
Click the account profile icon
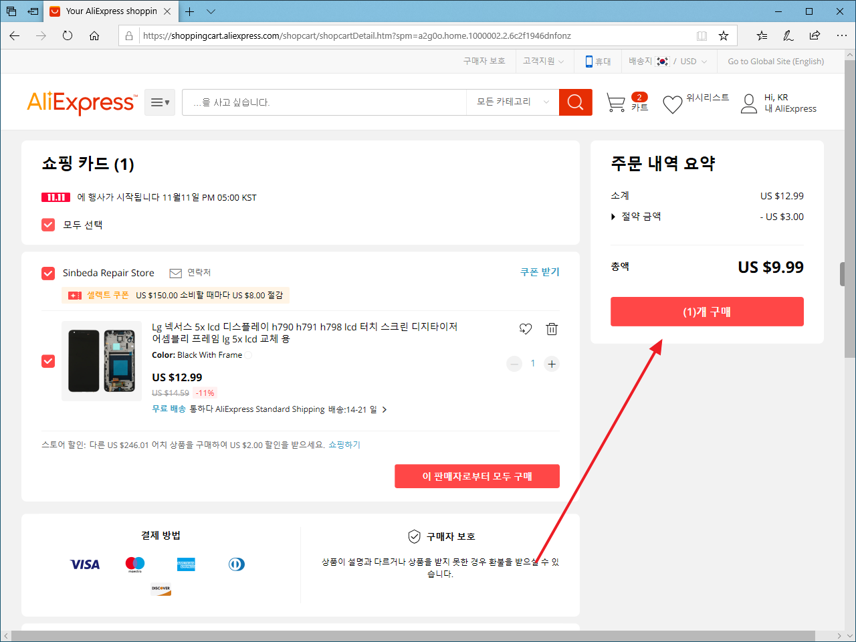tap(749, 103)
